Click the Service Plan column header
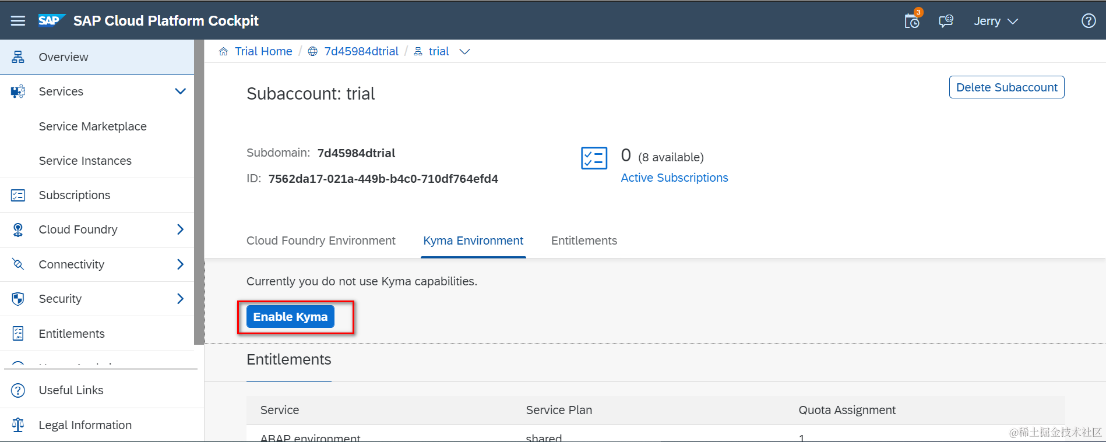Viewport: 1106px width, 442px height. pos(559,410)
